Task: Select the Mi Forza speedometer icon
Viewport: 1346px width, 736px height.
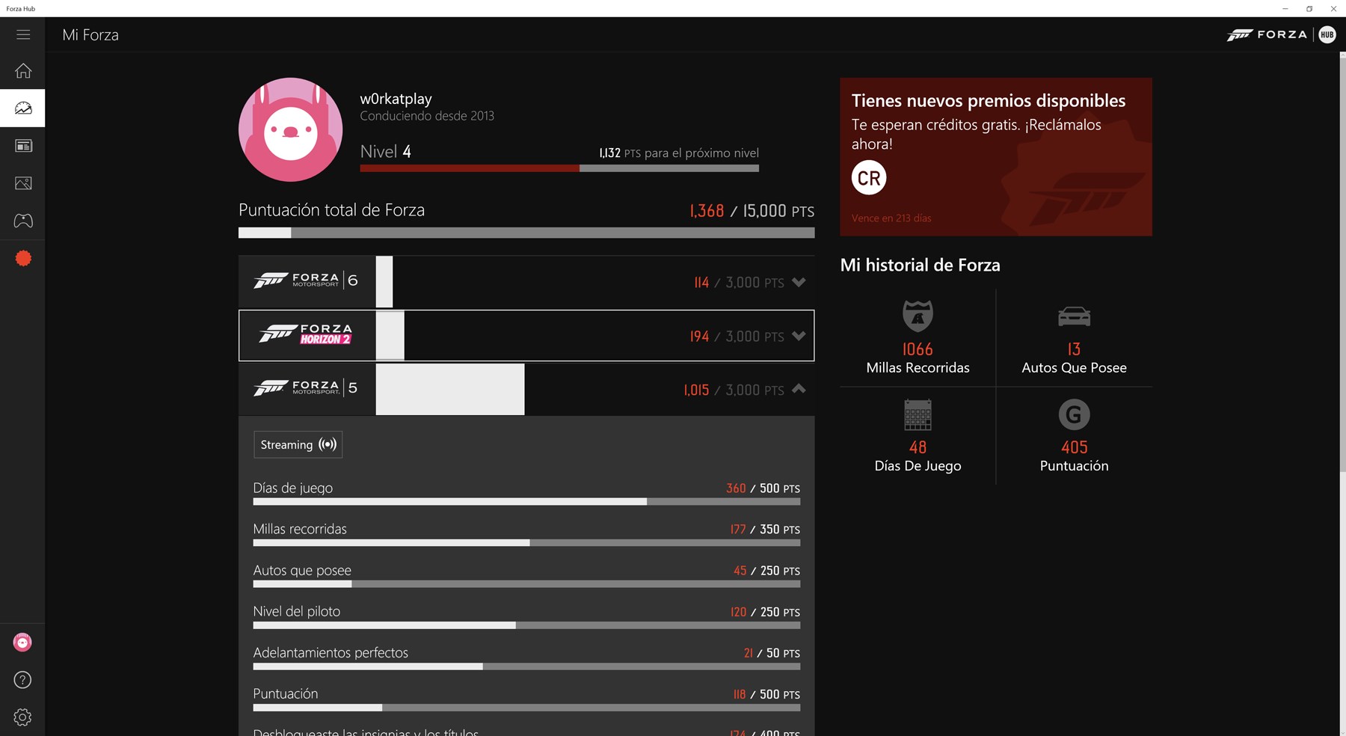Action: pyautogui.click(x=23, y=108)
